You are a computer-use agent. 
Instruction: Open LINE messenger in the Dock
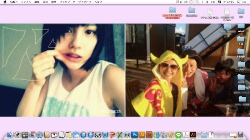click(x=179, y=135)
